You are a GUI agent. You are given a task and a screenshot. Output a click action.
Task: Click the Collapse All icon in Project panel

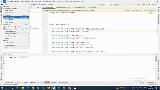pyautogui.click(x=35, y=7)
